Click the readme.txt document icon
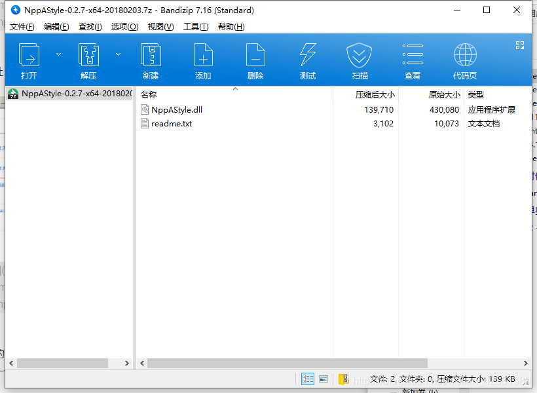537x393 pixels. (145, 123)
